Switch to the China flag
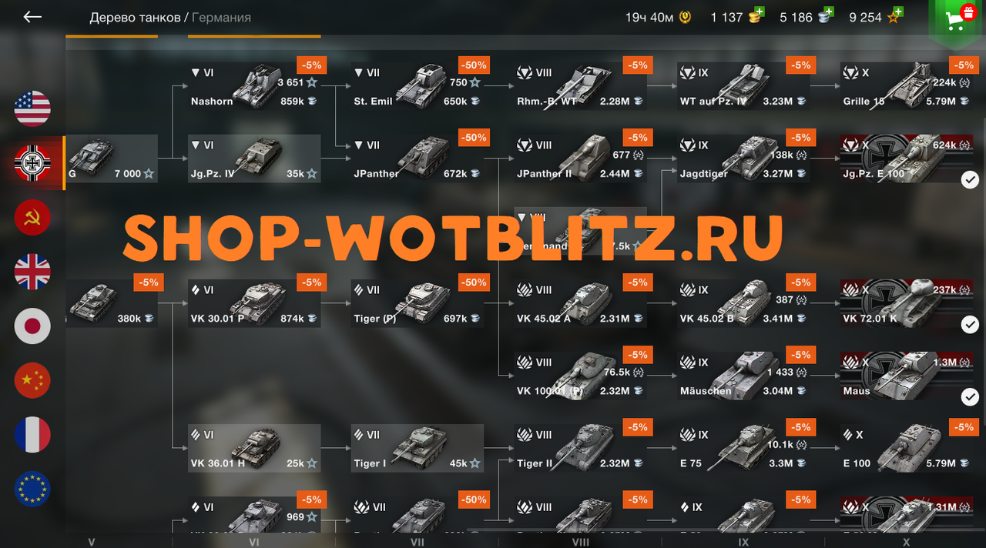This screenshot has height=548, width=986. click(32, 380)
